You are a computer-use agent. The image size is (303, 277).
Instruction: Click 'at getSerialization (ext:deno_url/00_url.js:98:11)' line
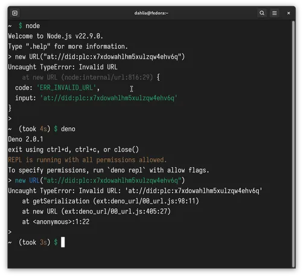coord(110,201)
